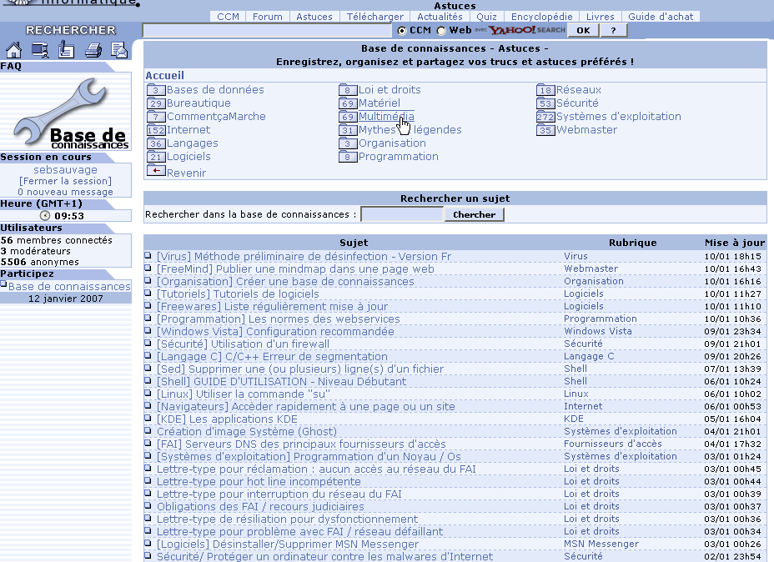
Task: Open the sebsauvage profile link
Action: point(66,170)
